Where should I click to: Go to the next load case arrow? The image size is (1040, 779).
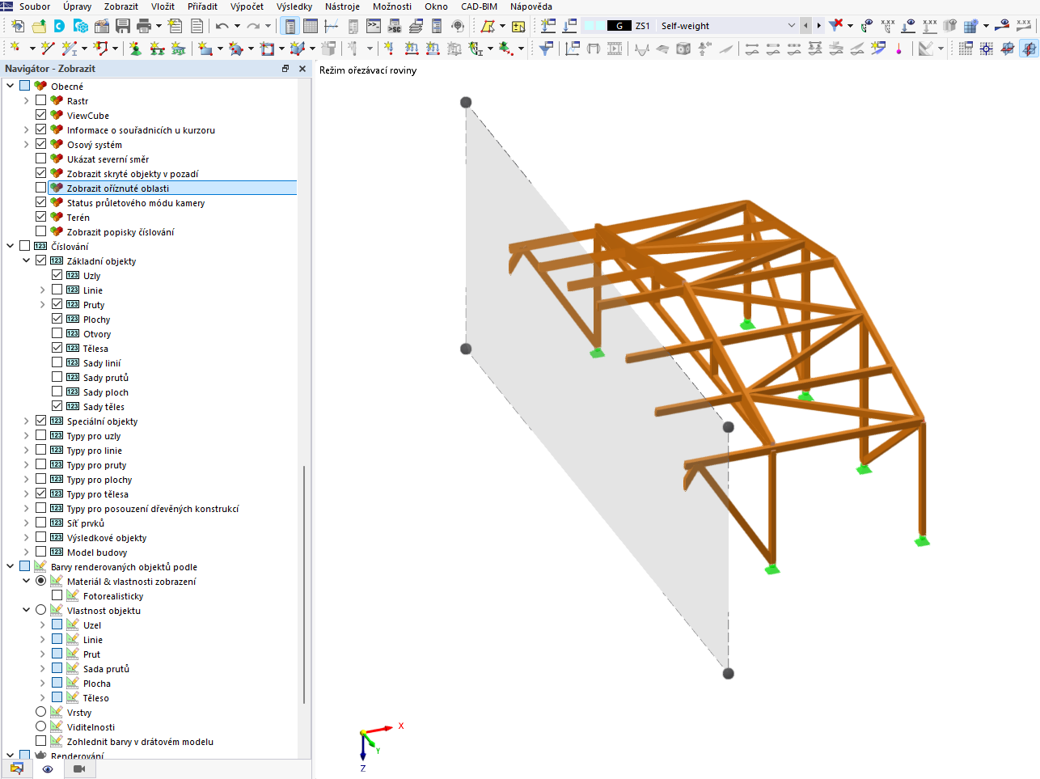tap(818, 26)
